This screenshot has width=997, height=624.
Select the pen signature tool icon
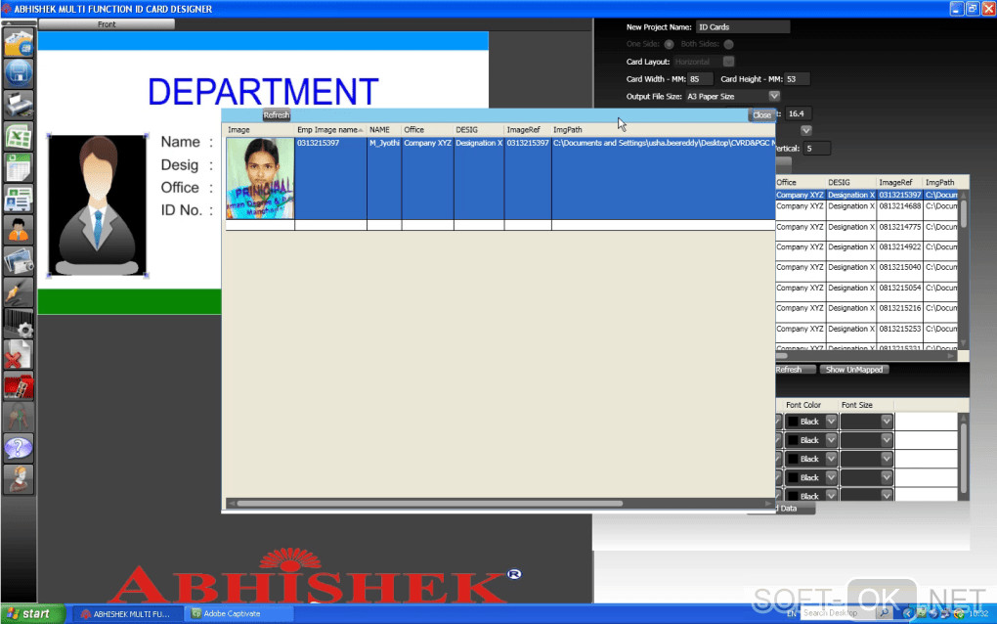click(x=19, y=292)
